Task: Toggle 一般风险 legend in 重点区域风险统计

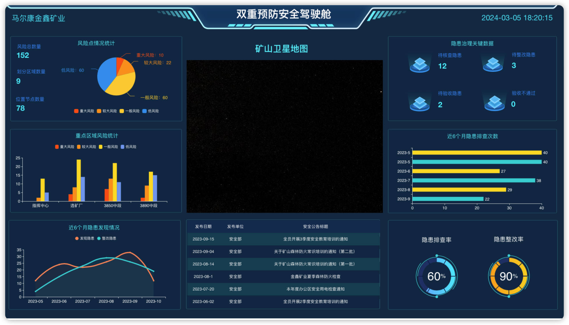Action: 108,147
